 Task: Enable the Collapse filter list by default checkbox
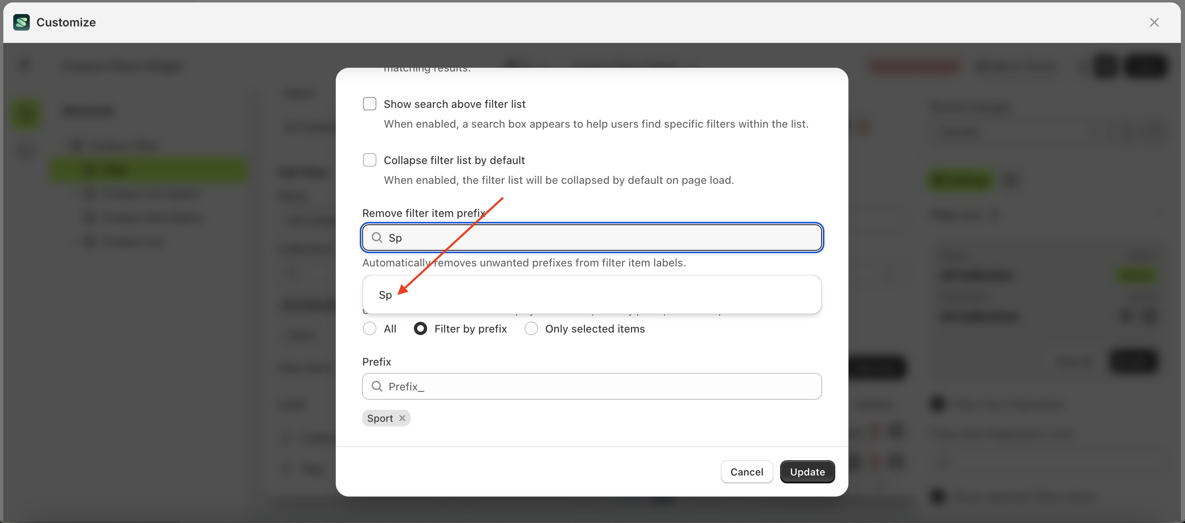tap(369, 159)
